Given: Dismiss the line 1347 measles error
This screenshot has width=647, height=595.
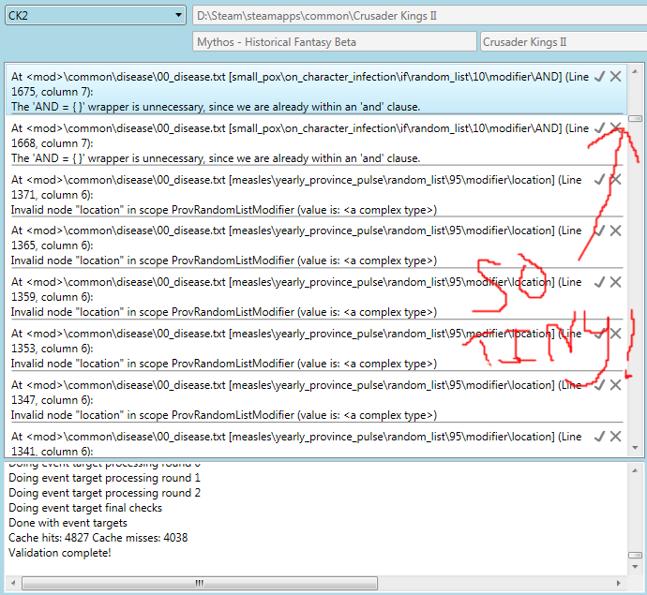Looking at the screenshot, I should point(615,385).
